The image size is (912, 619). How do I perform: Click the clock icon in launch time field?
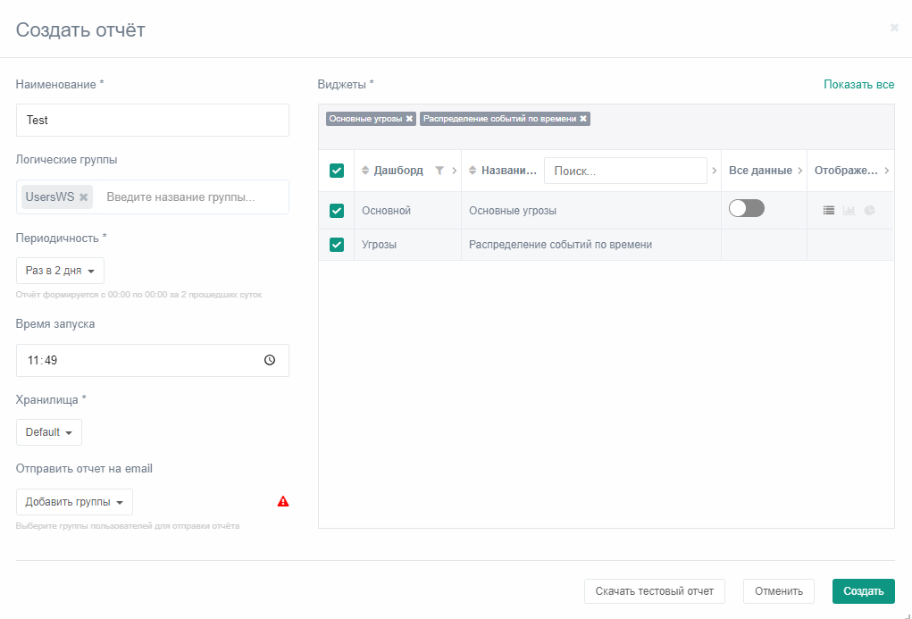coord(270,361)
